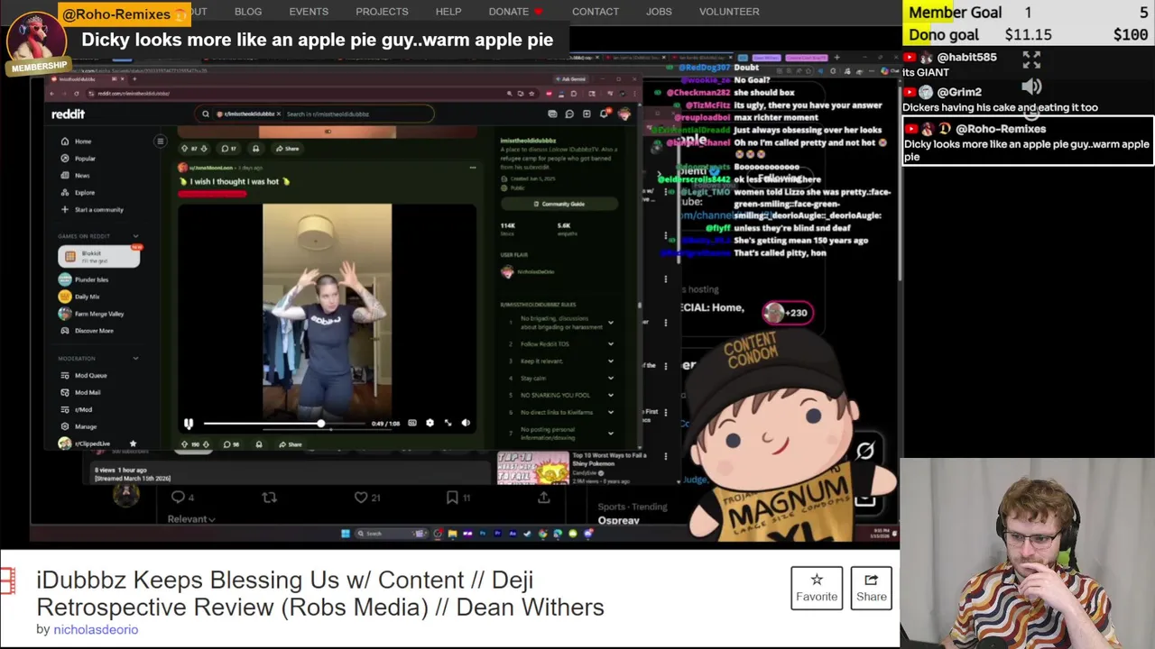Click the Reddit search field

[x=316, y=114]
